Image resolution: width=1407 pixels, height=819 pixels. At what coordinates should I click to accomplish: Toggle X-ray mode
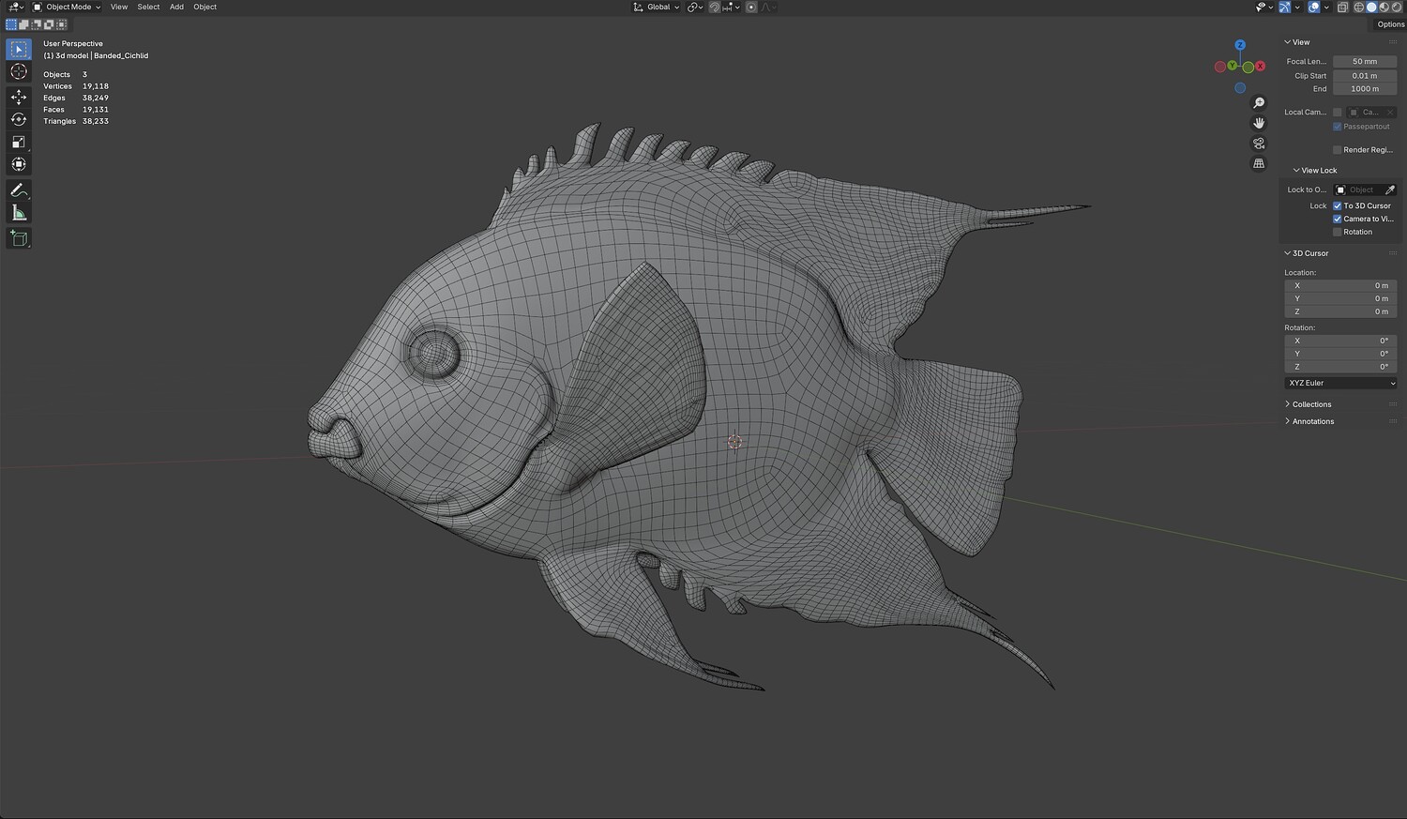[1342, 7]
